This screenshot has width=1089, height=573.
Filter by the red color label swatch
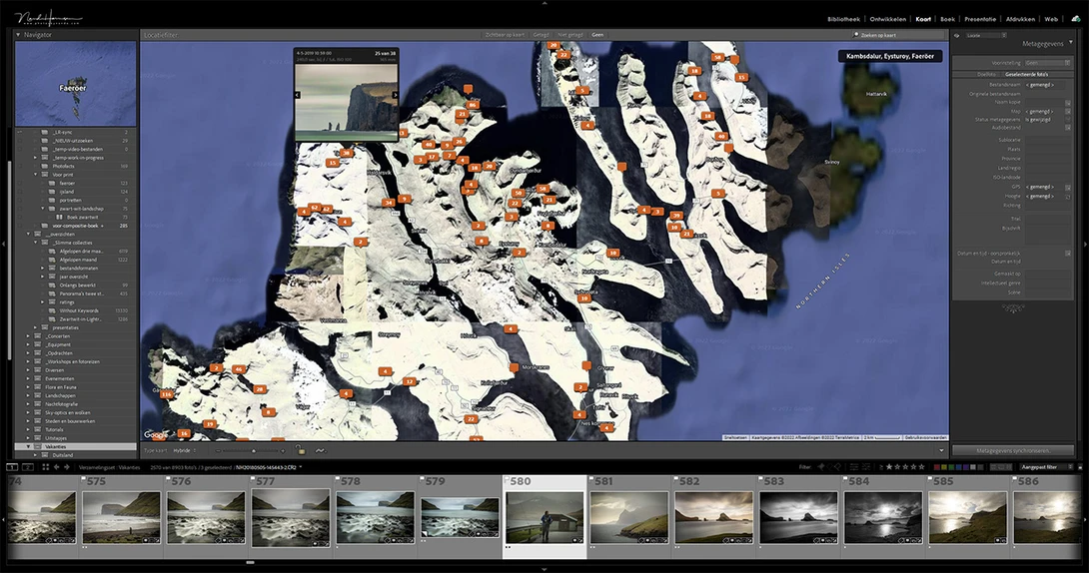[937, 467]
